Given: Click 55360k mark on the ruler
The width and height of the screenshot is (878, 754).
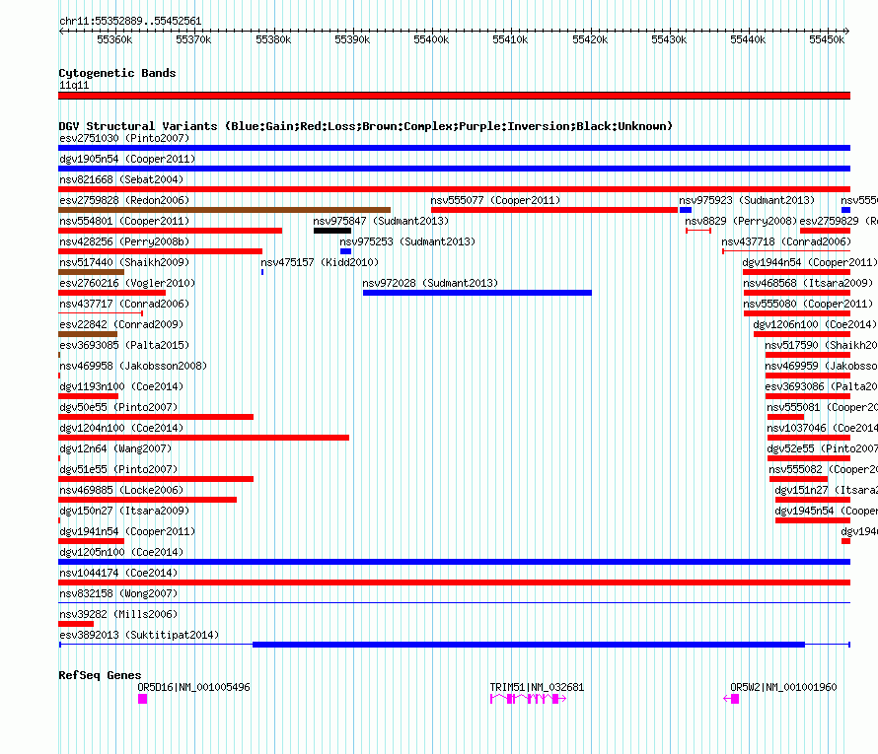Looking at the screenshot, I should (114, 39).
